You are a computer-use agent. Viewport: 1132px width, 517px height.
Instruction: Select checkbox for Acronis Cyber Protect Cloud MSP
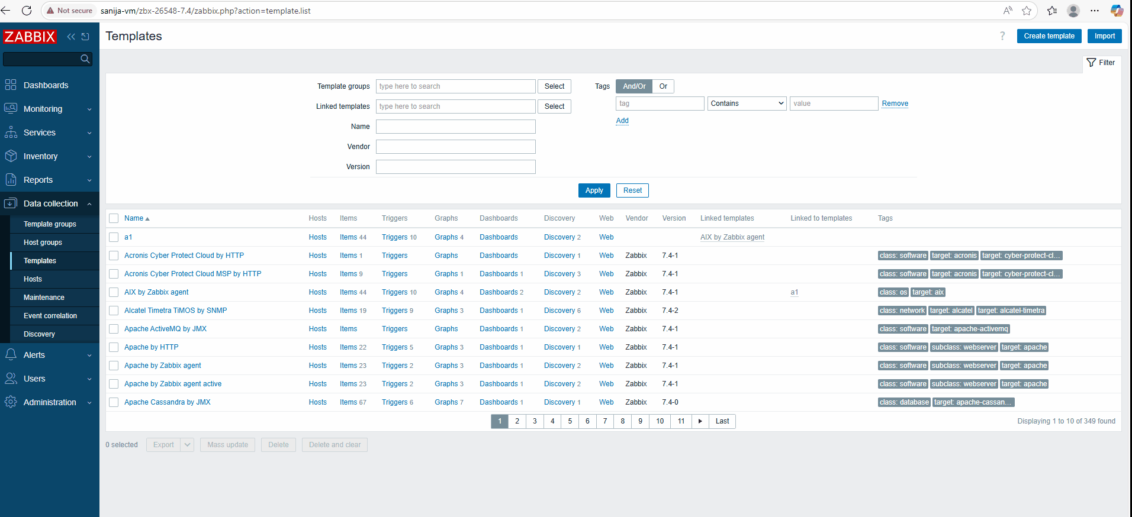[114, 274]
